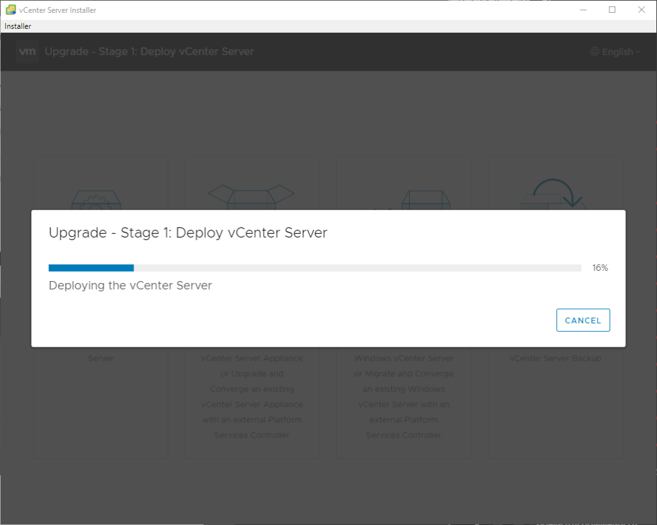The image size is (657, 525).
Task: Minimize the vCenter Server Installer window
Action: pyautogui.click(x=583, y=10)
